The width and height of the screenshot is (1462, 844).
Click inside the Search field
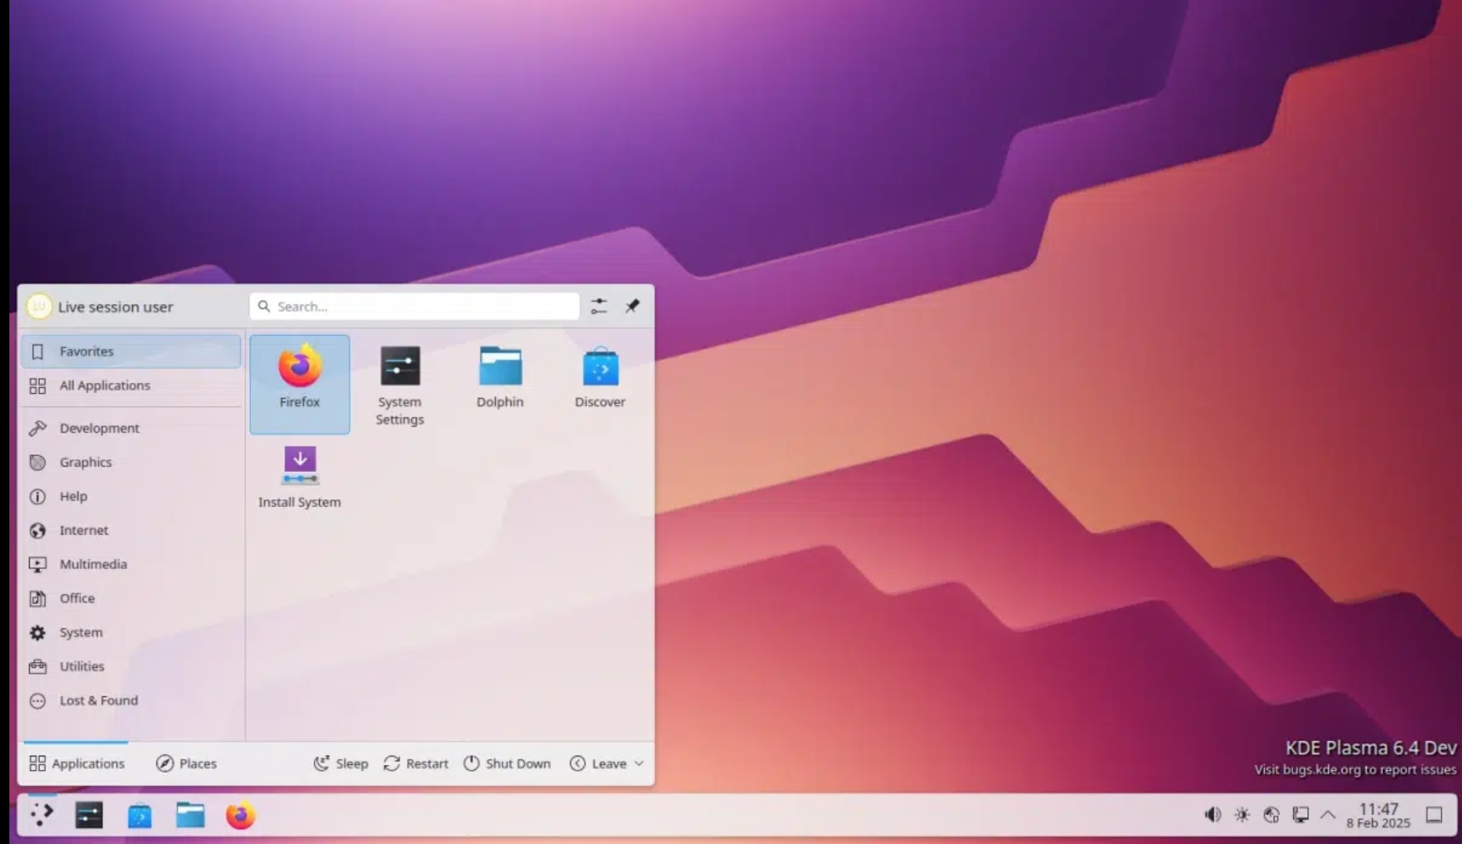point(414,306)
